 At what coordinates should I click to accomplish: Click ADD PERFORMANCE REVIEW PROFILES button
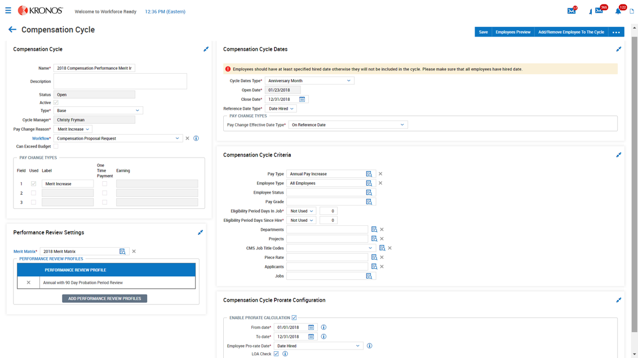click(104, 298)
